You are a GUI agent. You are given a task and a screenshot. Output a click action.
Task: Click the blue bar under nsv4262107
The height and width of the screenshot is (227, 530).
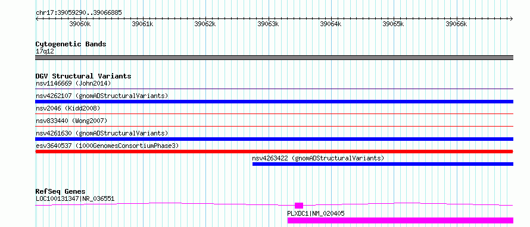point(274,102)
